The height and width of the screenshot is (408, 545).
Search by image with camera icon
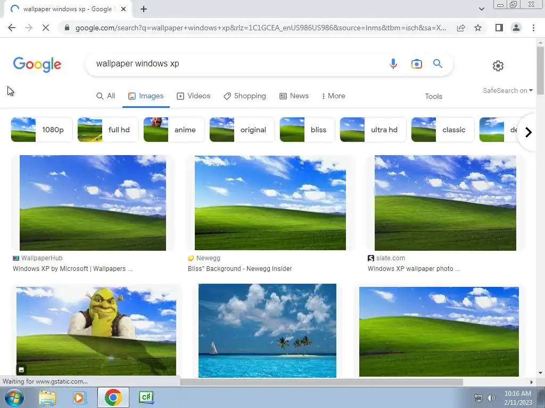[x=416, y=64]
